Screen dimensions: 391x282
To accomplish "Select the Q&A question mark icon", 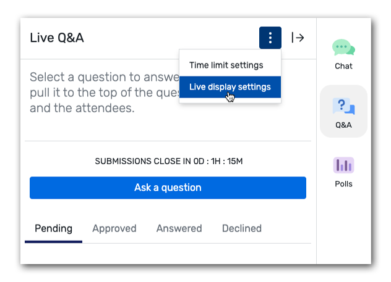I will click(x=343, y=106).
